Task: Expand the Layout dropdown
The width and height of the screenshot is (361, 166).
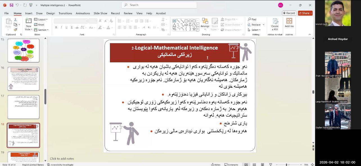Action: [41, 19]
